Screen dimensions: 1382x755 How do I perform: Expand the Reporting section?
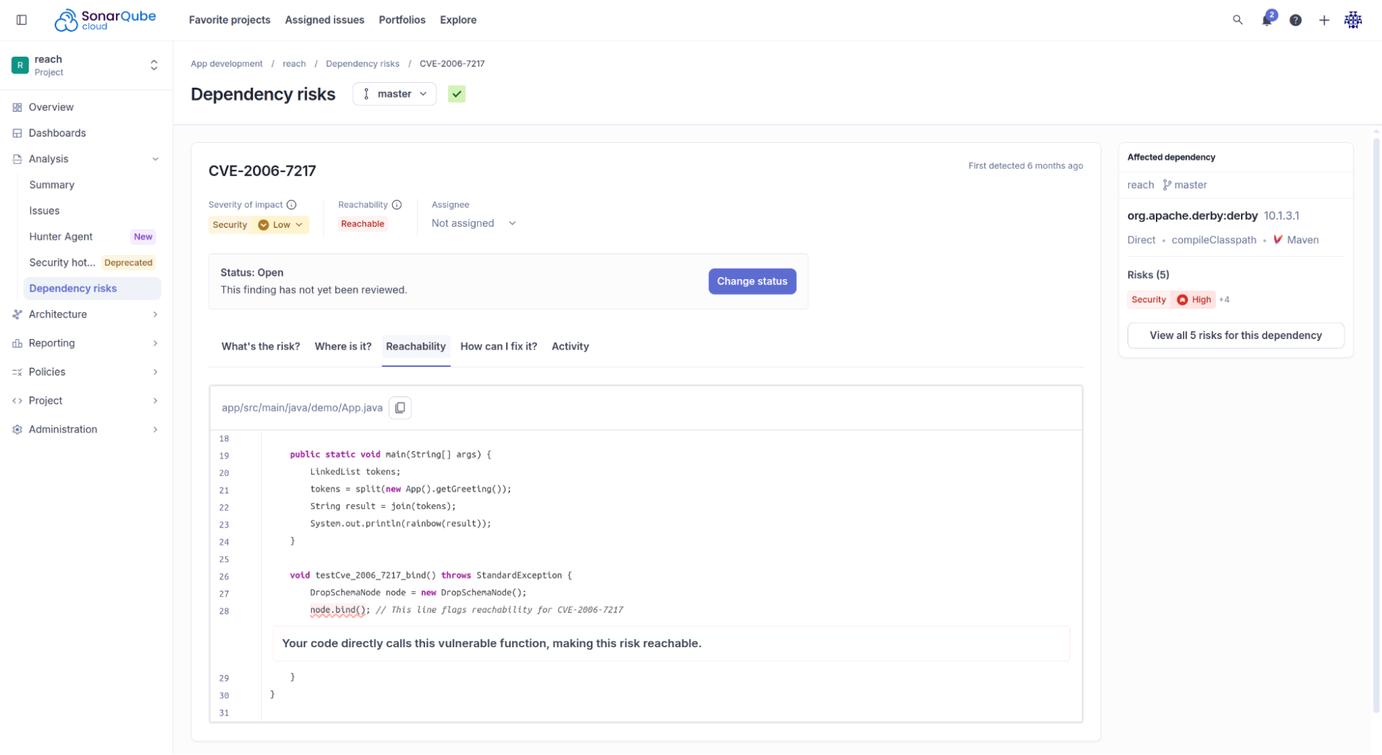pos(156,343)
